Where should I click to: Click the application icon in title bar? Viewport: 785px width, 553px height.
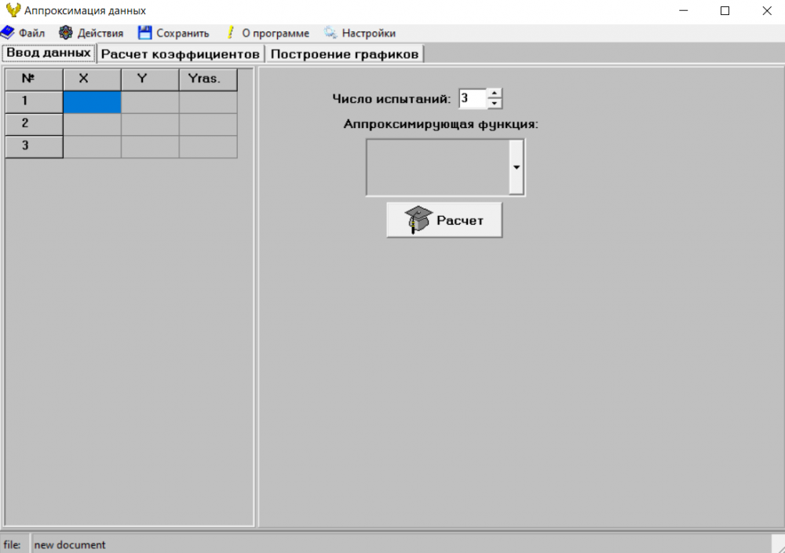(x=13, y=11)
